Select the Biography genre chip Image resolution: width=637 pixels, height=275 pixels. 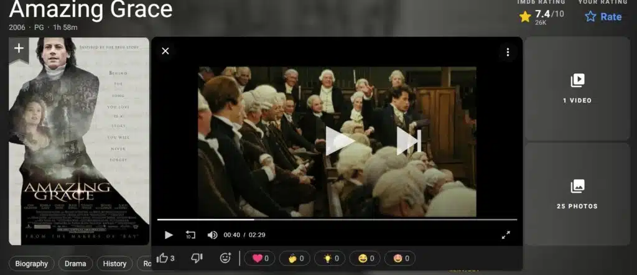tap(32, 264)
